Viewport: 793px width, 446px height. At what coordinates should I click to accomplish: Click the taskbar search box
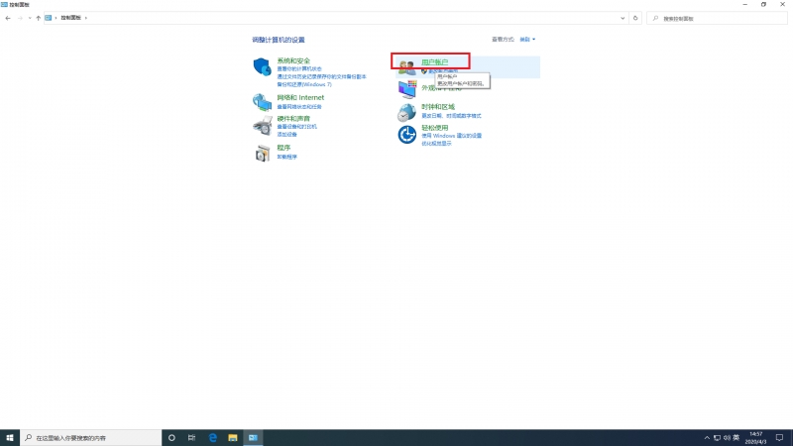[x=90, y=438]
